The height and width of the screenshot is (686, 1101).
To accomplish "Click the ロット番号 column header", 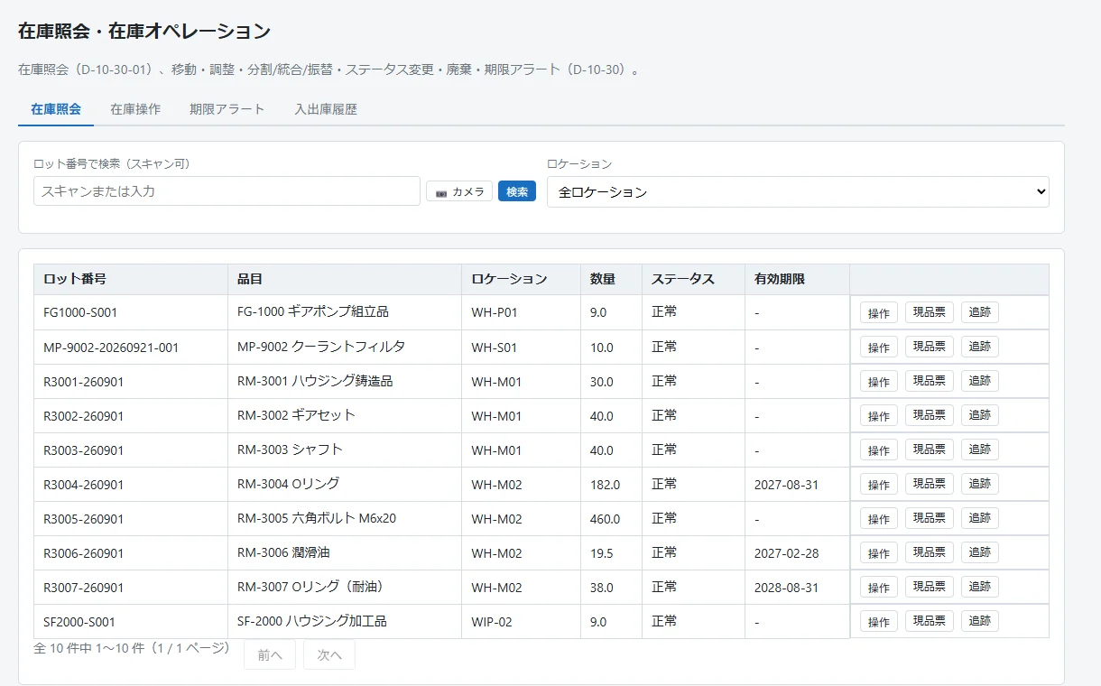I will tap(131, 279).
